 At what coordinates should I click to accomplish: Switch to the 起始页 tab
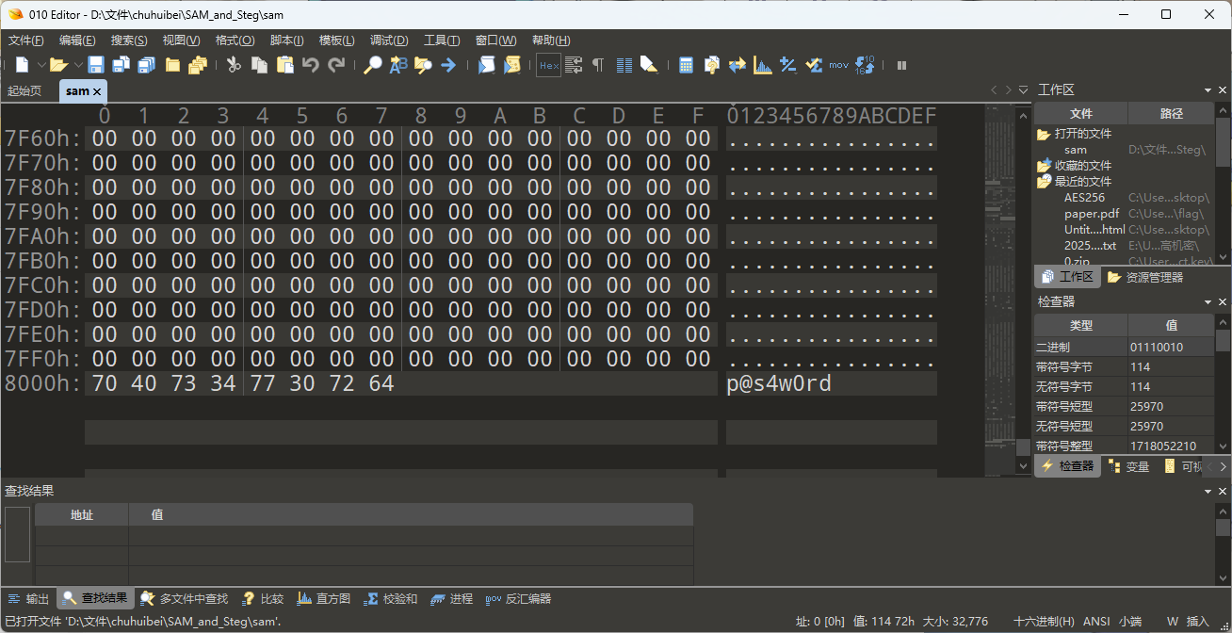24,91
